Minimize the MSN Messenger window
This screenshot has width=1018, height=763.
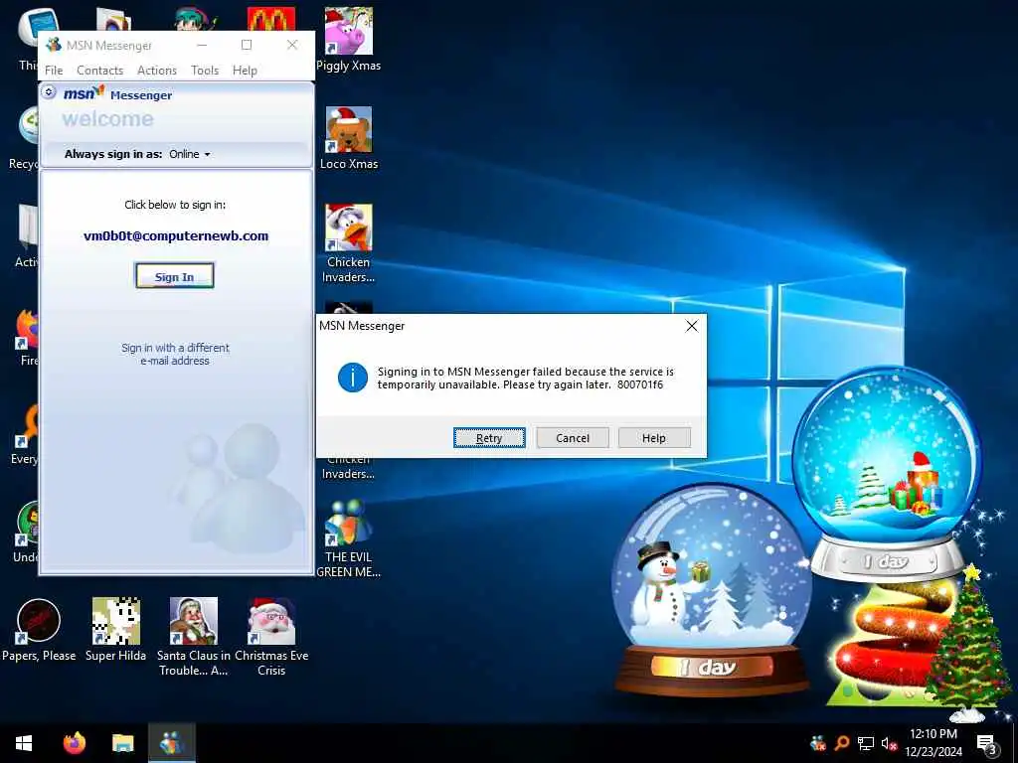pyautogui.click(x=202, y=45)
